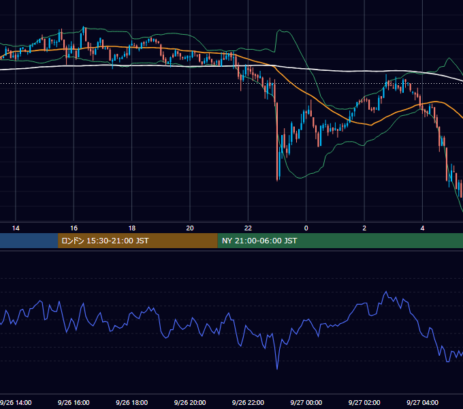Viewport: 463px width, 409px height.
Task: Click the 9/27 04:00 time label
Action: pos(423,402)
